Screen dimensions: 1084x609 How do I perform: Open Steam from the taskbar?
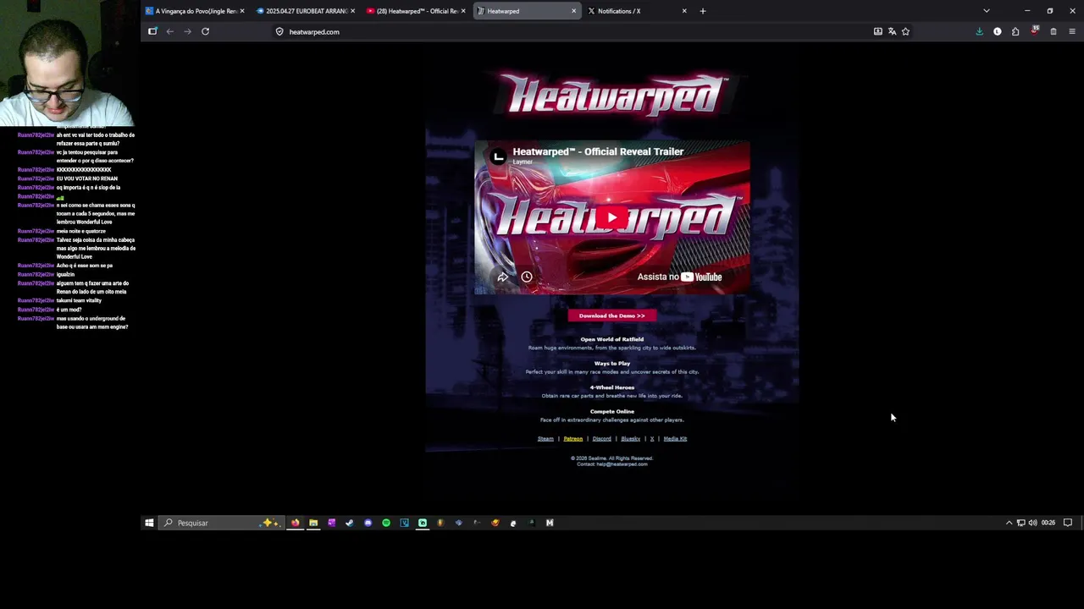point(350,523)
